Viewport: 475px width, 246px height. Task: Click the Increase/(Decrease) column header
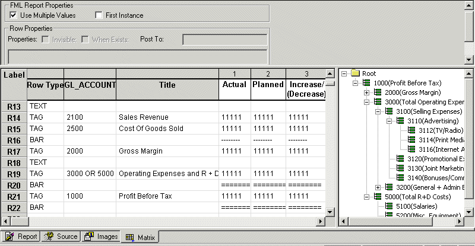click(x=306, y=90)
